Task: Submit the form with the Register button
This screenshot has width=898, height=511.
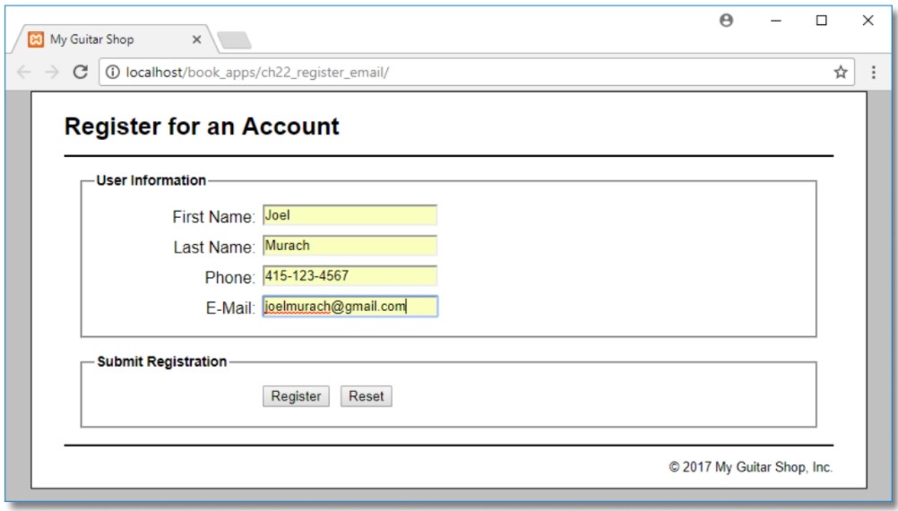Action: tap(296, 396)
